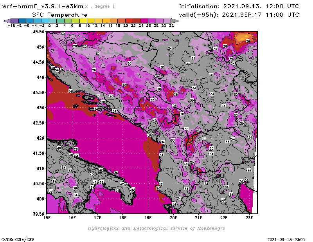Image resolution: width=313 pixels, height=242 pixels.
Task: Pick the legend swatch between -6 and -4
Action: [x=30, y=21]
